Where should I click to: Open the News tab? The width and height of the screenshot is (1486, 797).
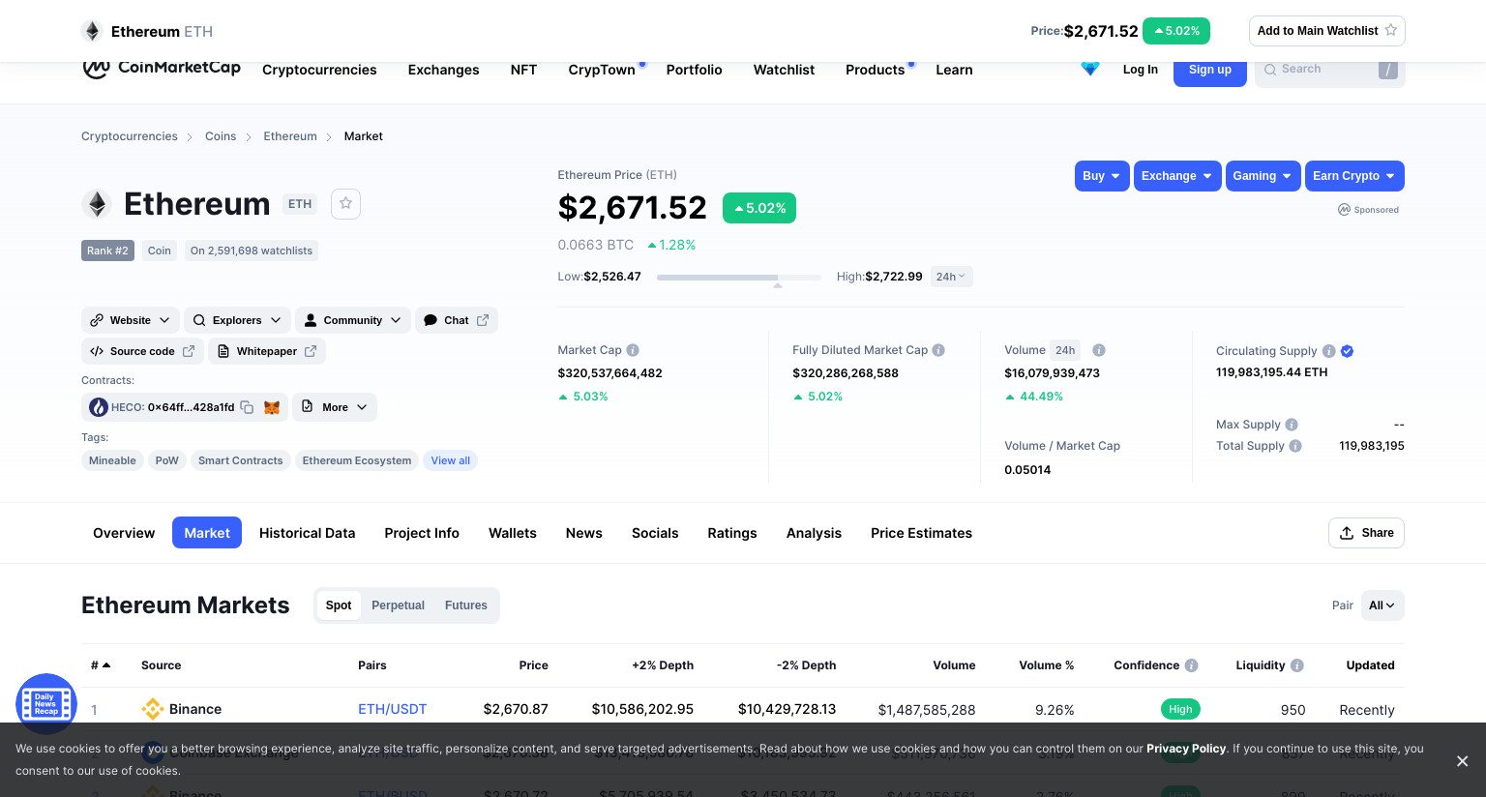pos(584,533)
